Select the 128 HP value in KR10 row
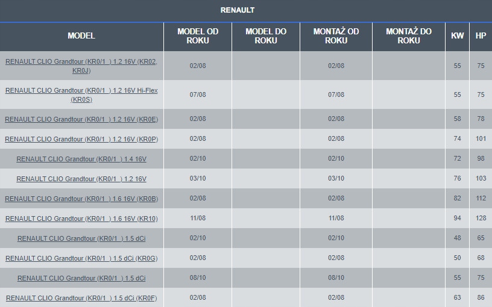The width and height of the screenshot is (492, 307). (481, 218)
